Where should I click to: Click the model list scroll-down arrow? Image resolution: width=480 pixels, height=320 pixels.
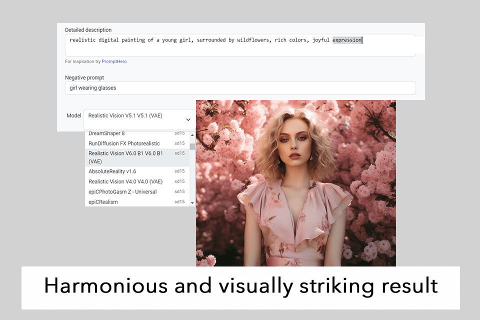pyautogui.click(x=192, y=202)
